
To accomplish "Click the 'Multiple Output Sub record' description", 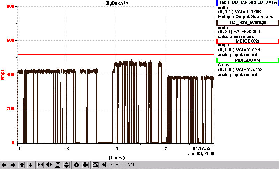I will point(246,17).
